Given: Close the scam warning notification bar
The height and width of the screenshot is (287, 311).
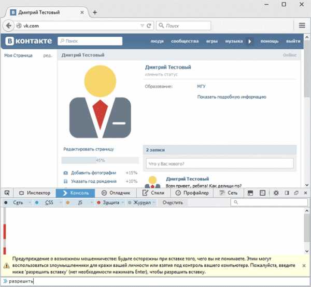Looking at the screenshot, I should [304, 265].
